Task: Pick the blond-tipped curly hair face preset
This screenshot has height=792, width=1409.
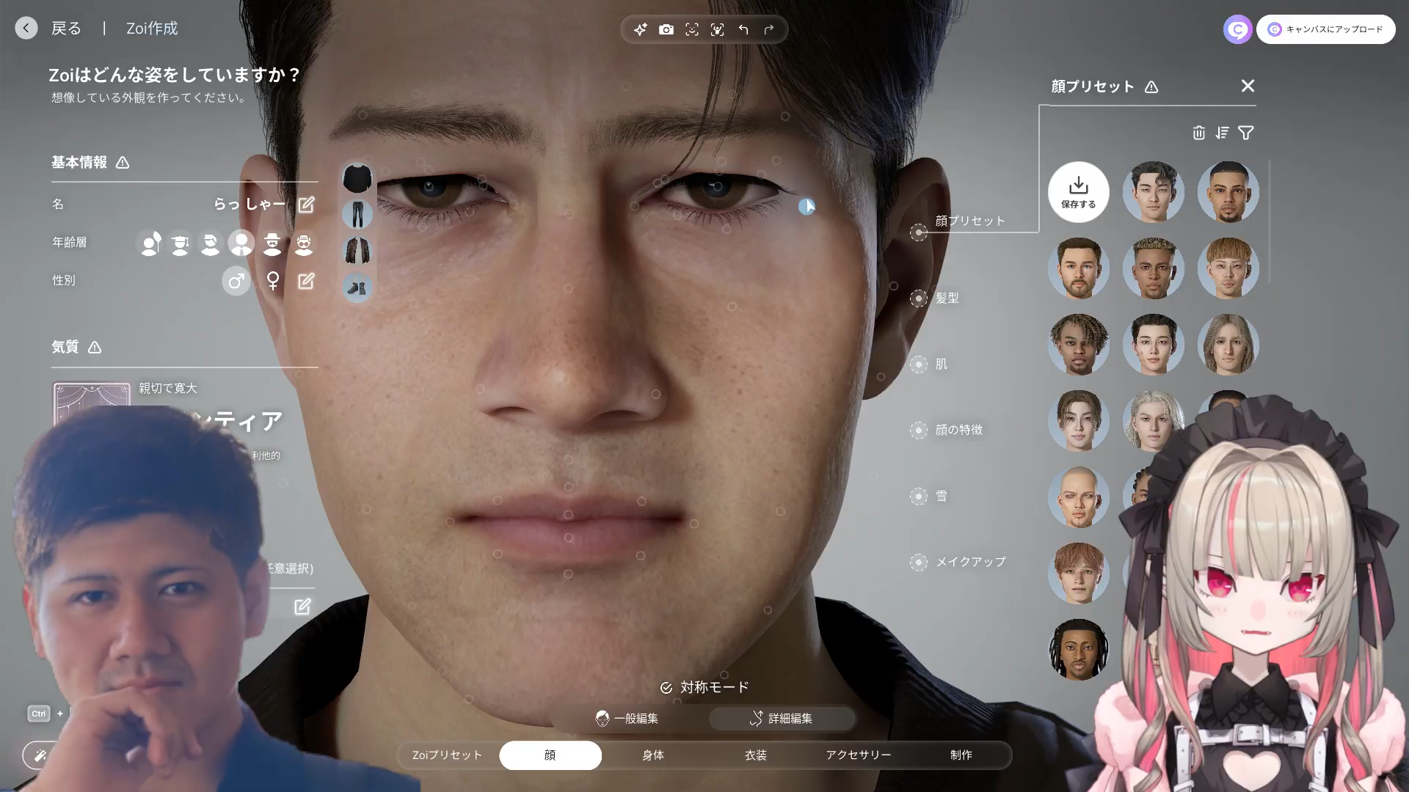Action: click(x=1154, y=268)
